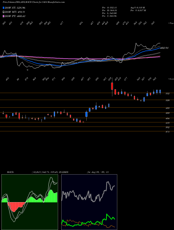The image size is (174, 230).
Task: Click the ADX (14 day) values text
Action: [x=98, y=172]
